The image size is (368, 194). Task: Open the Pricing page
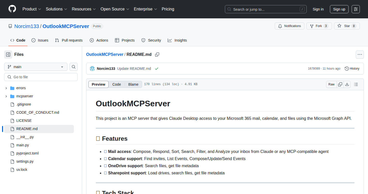click(x=168, y=9)
